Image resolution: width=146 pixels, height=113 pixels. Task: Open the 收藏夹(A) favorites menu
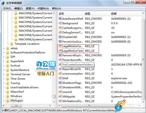coord(43,9)
